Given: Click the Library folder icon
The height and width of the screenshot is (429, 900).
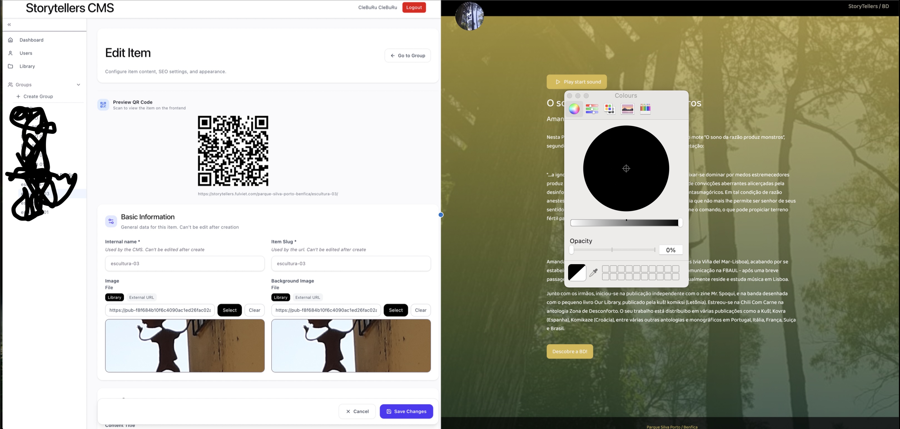Looking at the screenshot, I should click(11, 66).
